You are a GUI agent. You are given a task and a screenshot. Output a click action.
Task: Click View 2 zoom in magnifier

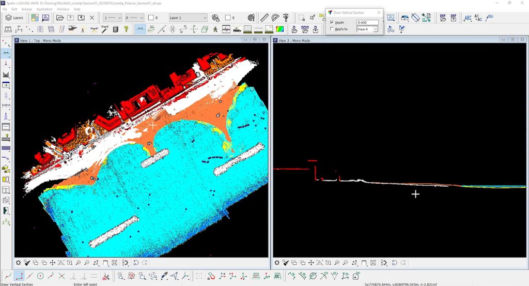point(337,263)
